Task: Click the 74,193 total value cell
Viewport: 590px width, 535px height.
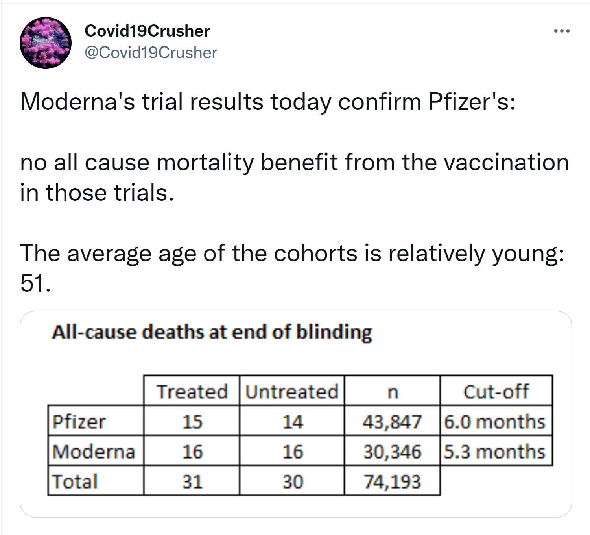Action: (x=392, y=481)
